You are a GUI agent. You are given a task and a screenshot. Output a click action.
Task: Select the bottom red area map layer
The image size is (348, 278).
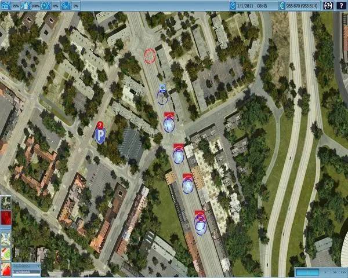point(5,269)
